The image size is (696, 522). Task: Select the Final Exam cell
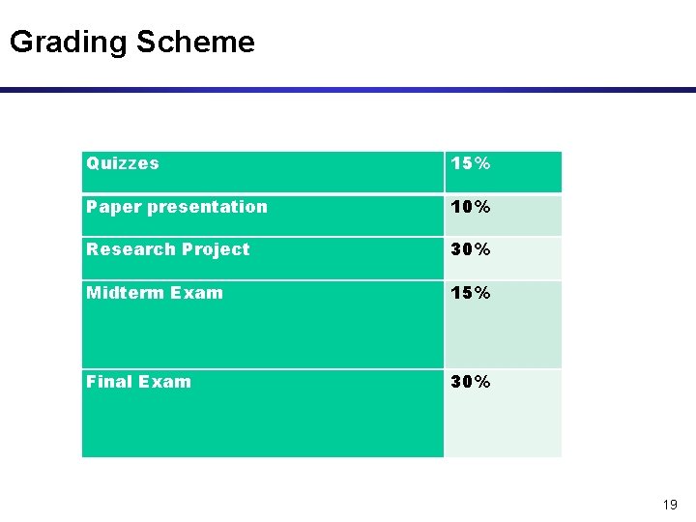click(263, 414)
